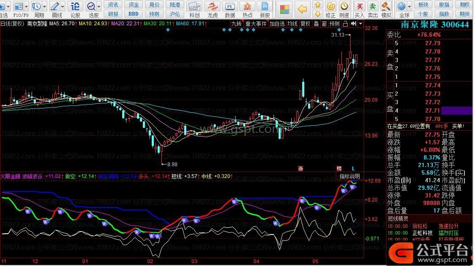This screenshot has width=475, height=267.
Task: Click the 加自选 add-to-watchlist button
Action: point(277,24)
